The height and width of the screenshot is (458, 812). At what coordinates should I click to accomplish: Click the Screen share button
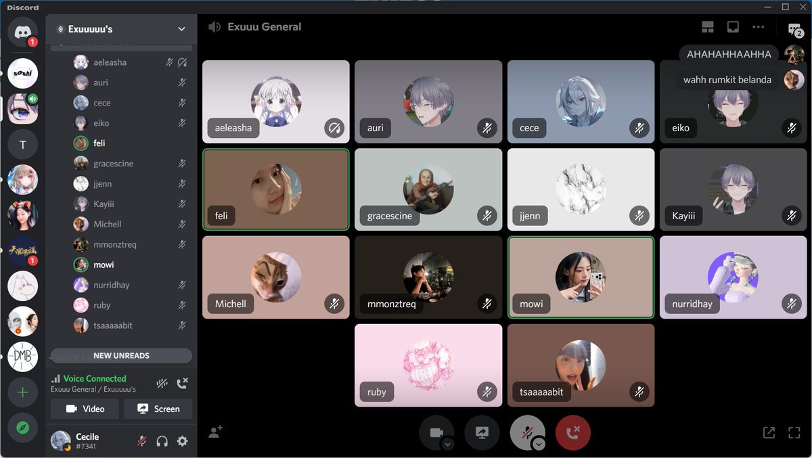click(x=158, y=409)
